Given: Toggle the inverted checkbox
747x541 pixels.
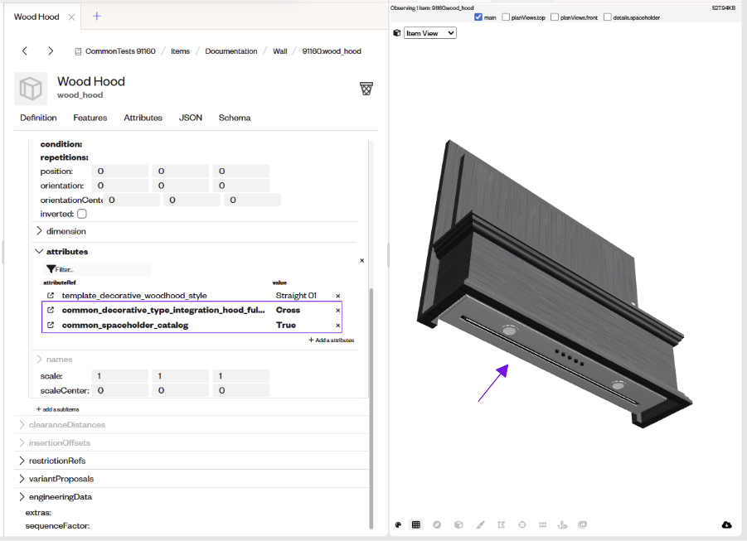Looking at the screenshot, I should (x=82, y=214).
